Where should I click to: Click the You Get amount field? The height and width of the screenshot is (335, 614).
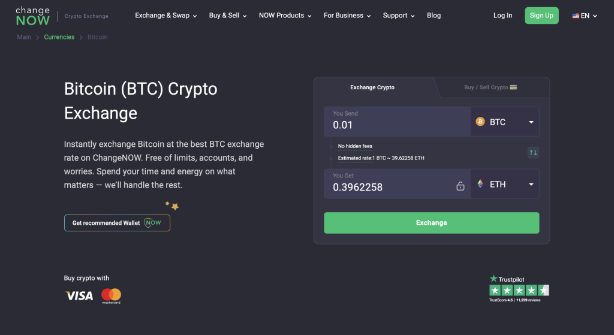(397, 183)
